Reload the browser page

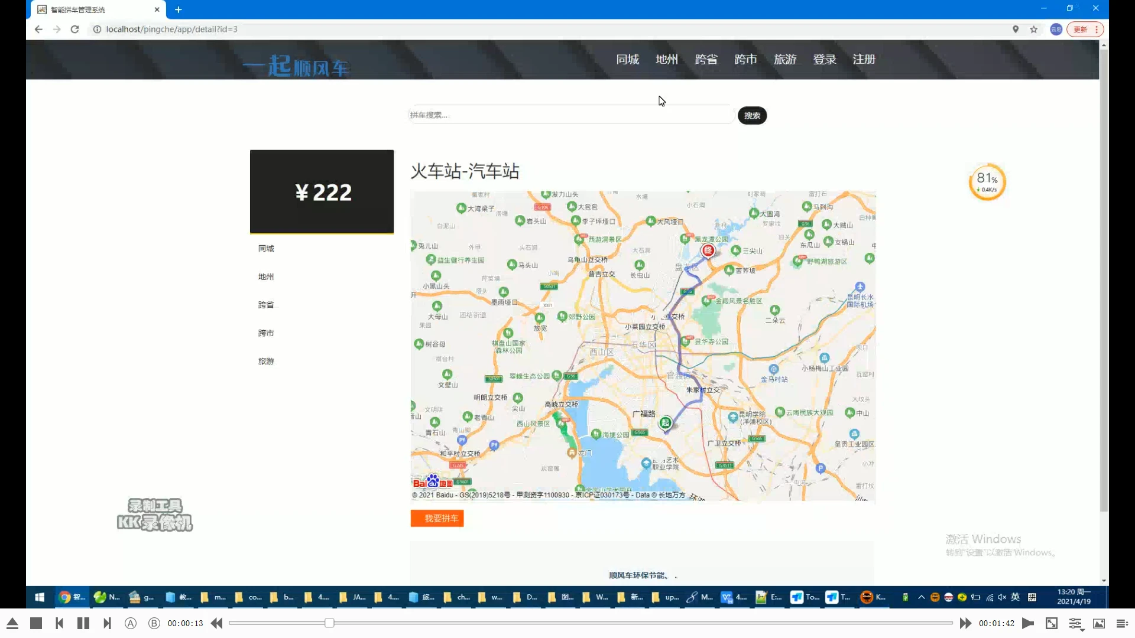coord(74,30)
